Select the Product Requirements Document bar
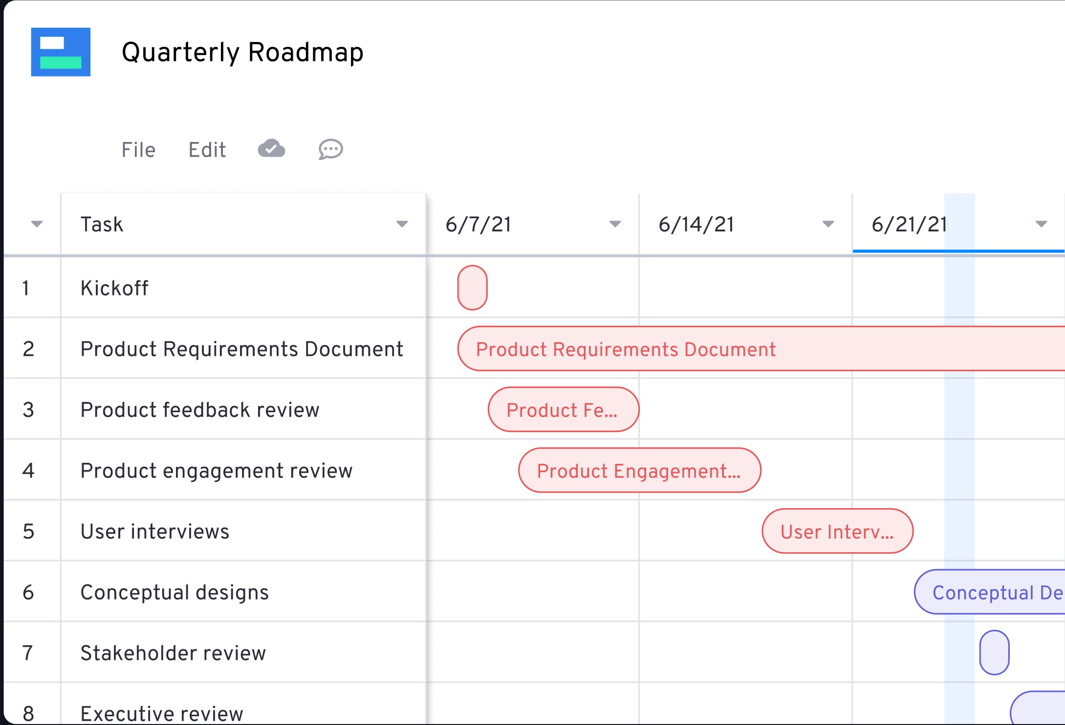This screenshot has width=1065, height=725. (x=684, y=349)
